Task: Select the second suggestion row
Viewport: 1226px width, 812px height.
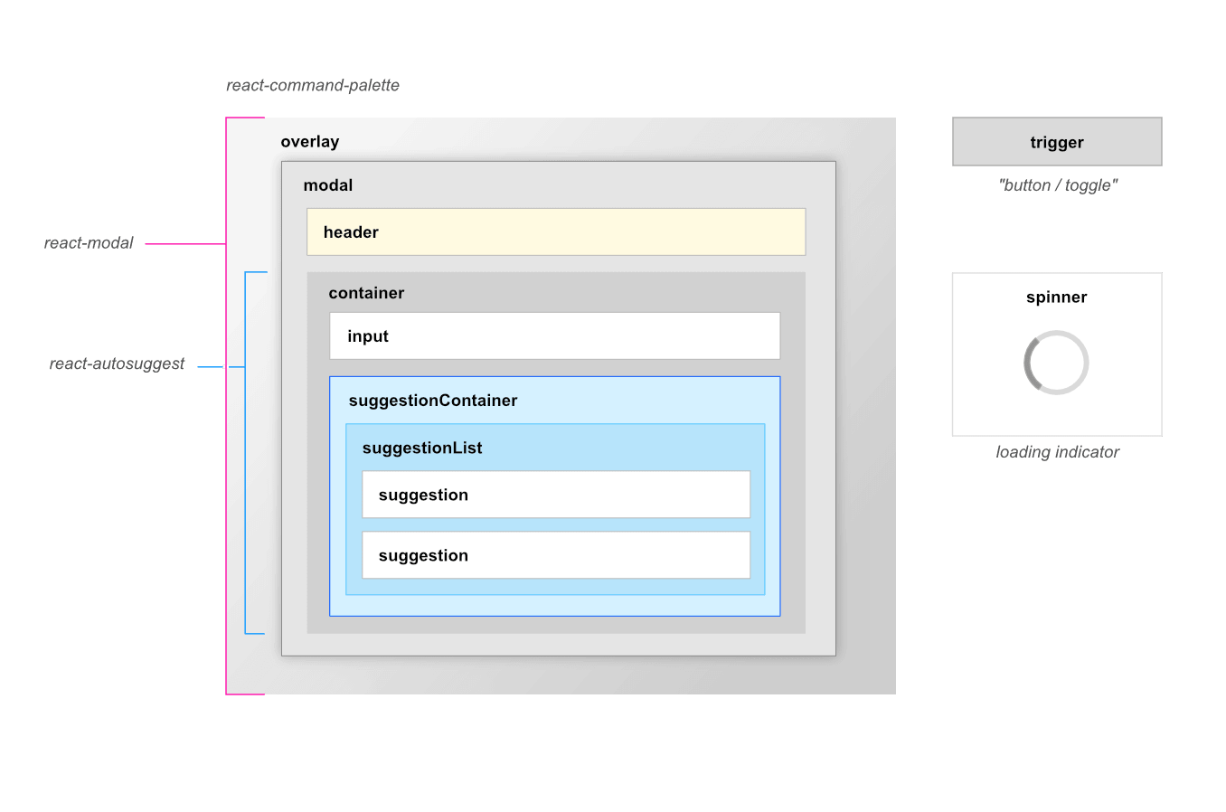Action: (556, 555)
